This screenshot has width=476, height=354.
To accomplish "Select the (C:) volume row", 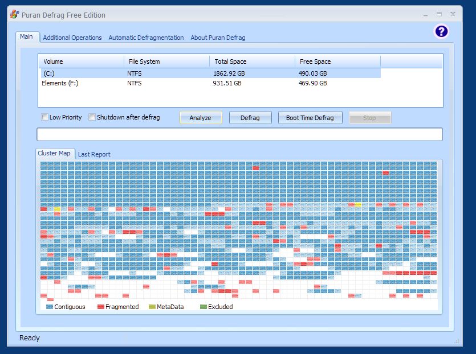I will point(211,73).
